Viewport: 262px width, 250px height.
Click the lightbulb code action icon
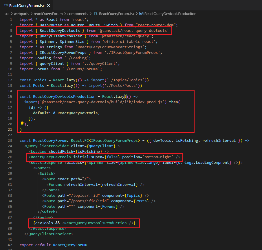(22, 124)
